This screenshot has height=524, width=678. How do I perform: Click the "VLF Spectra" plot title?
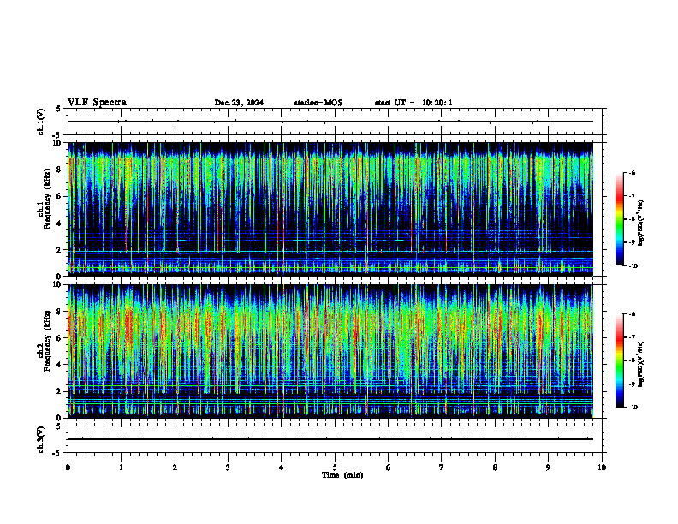pyautogui.click(x=97, y=103)
